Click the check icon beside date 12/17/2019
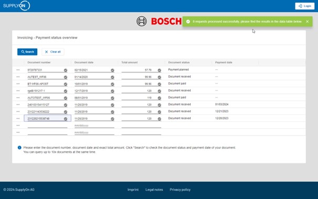 pyautogui.click(x=112, y=91)
